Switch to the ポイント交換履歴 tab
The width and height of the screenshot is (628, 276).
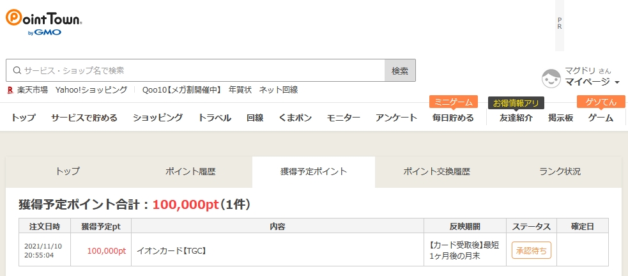click(x=437, y=171)
